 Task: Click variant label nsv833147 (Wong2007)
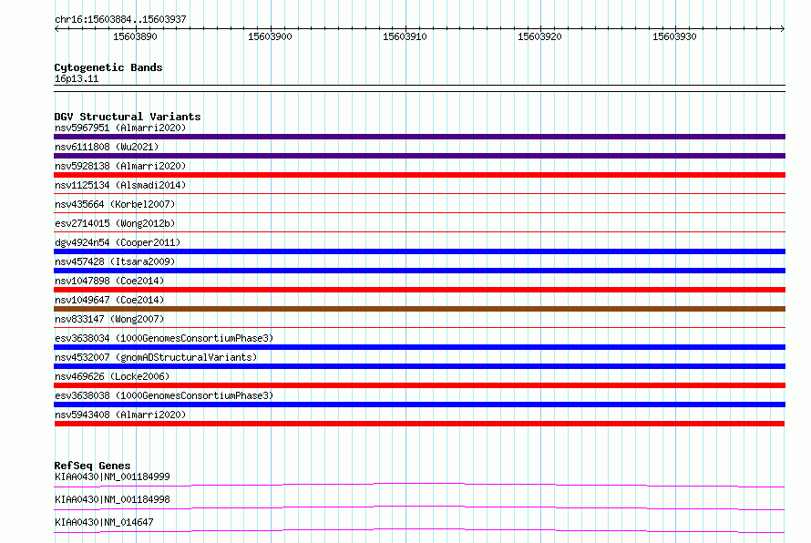tap(109, 319)
